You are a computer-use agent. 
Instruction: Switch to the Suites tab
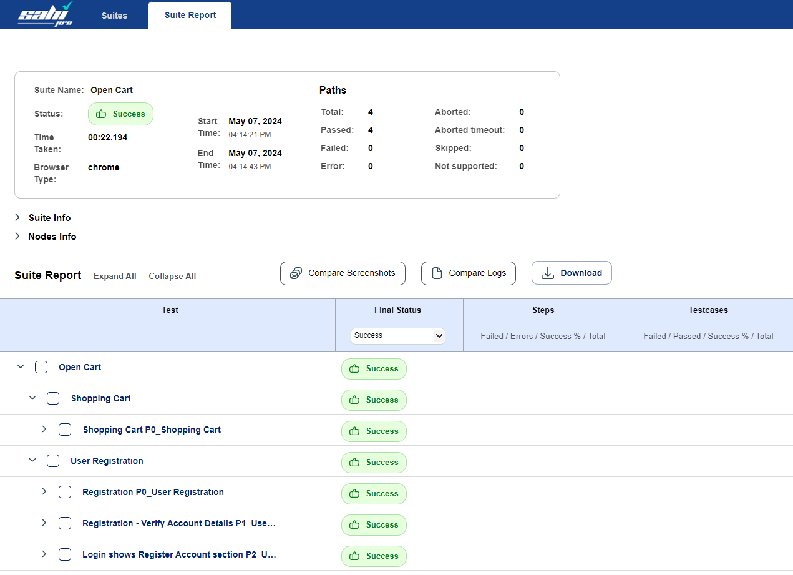[114, 16]
